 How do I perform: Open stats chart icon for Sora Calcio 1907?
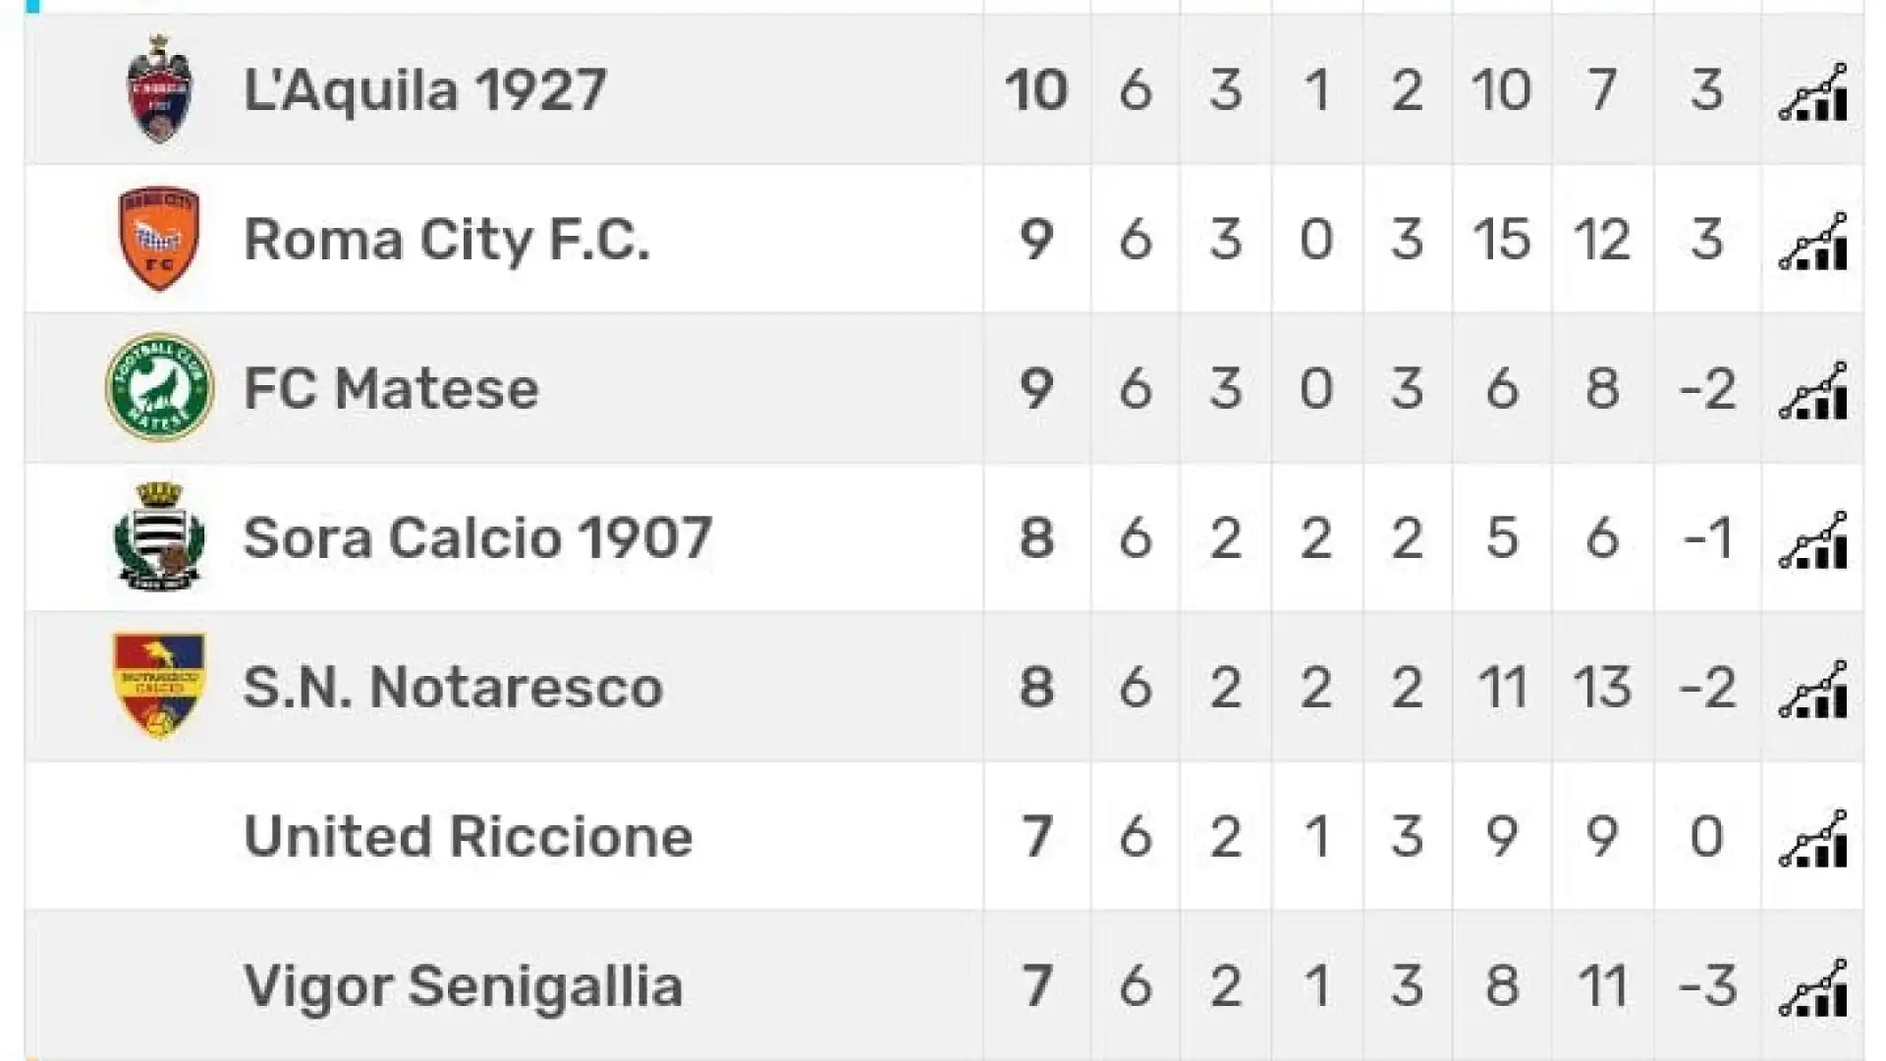coord(1813,539)
